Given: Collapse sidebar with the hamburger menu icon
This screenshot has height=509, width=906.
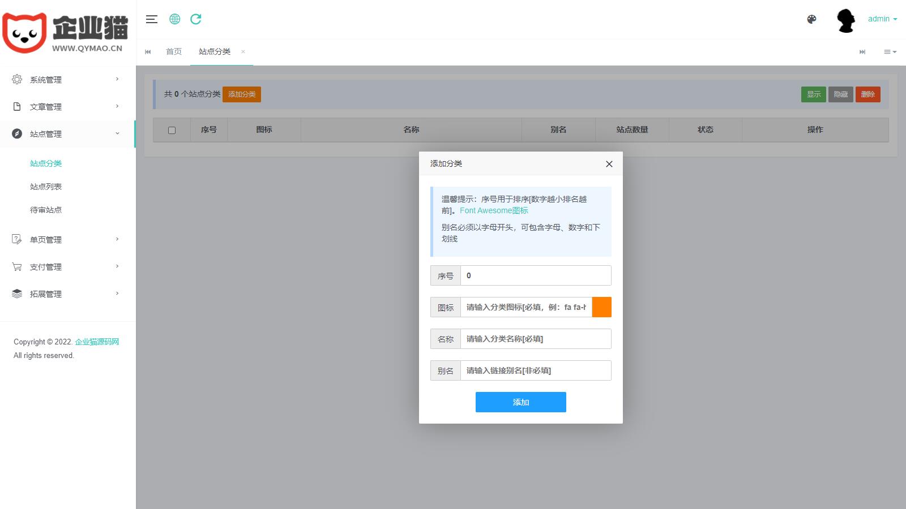Looking at the screenshot, I should [x=151, y=19].
